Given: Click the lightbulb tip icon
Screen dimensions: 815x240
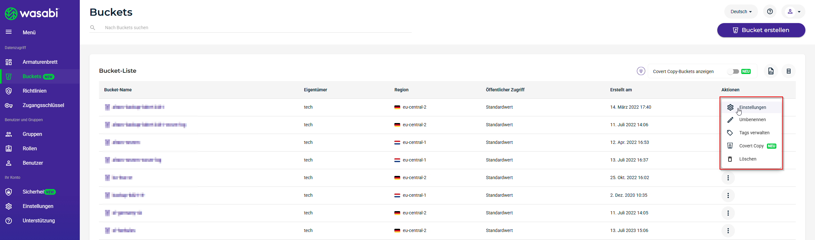Looking at the screenshot, I should click(641, 71).
